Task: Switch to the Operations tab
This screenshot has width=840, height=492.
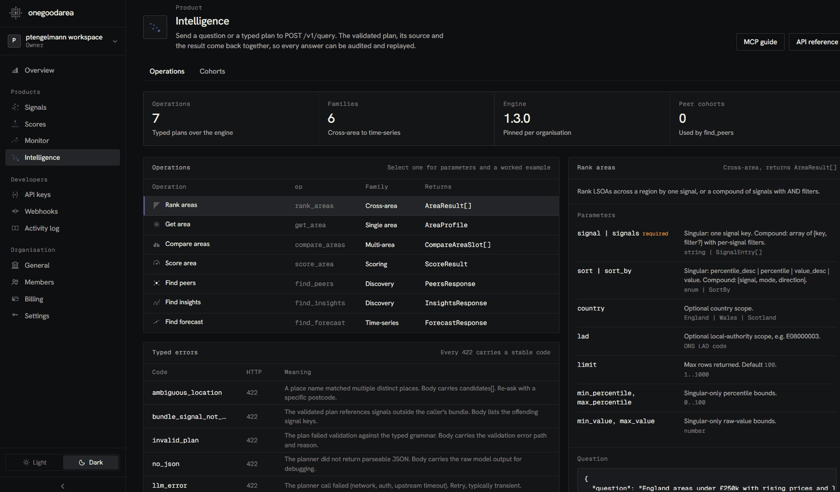Action: (x=167, y=71)
